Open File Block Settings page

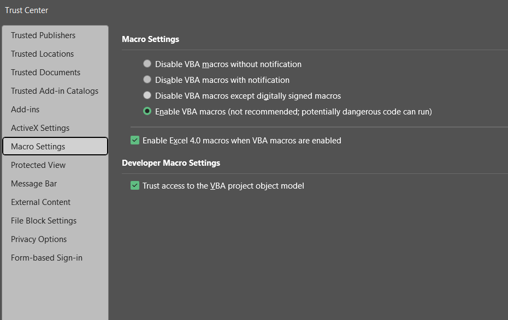(x=44, y=221)
